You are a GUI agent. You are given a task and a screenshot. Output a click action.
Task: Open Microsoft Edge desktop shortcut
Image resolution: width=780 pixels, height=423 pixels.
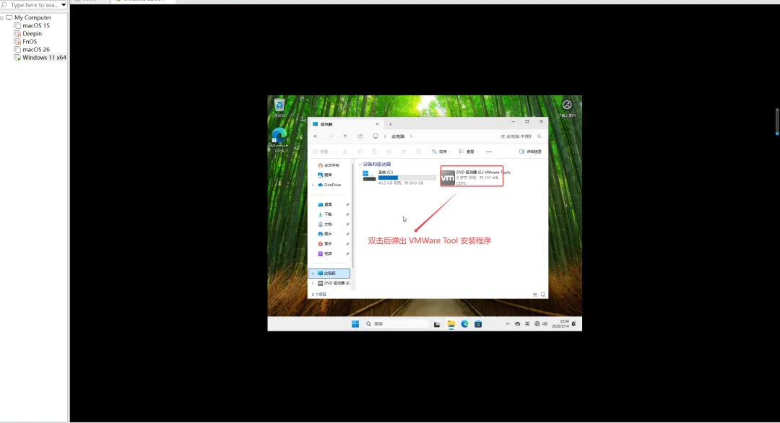279,135
